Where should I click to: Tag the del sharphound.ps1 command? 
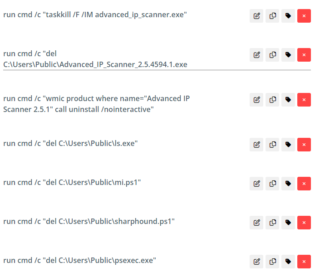288,223
